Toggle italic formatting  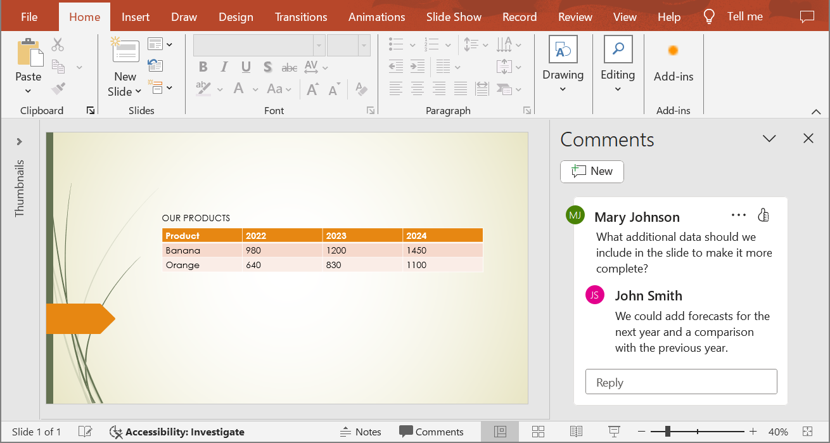[224, 66]
